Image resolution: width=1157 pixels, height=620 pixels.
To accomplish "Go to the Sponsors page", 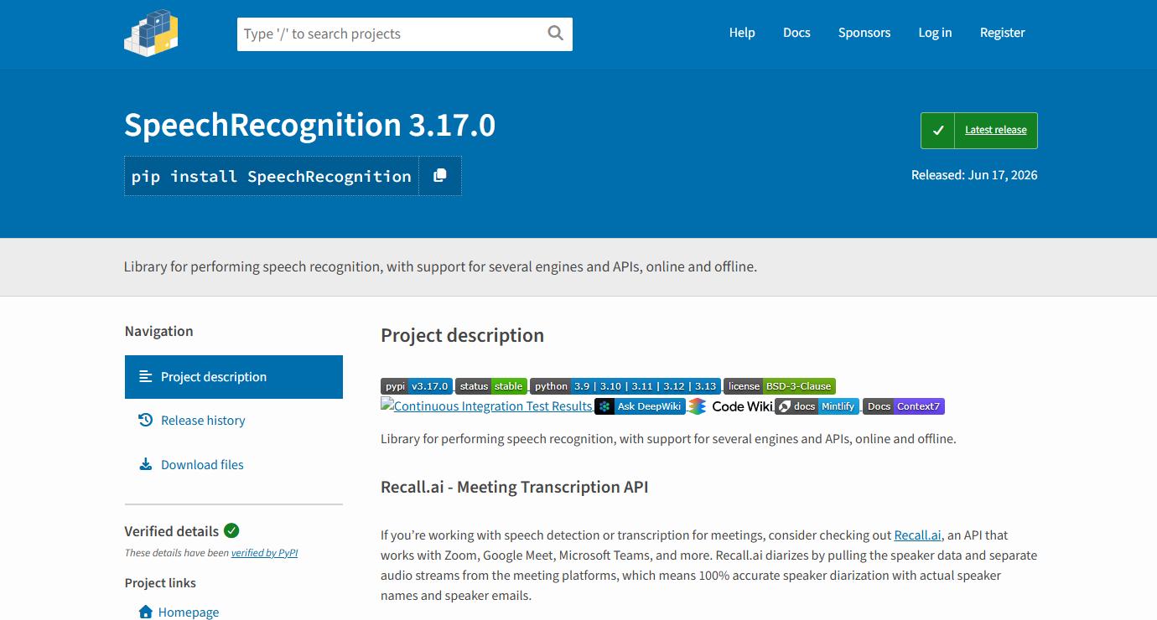I will (864, 33).
